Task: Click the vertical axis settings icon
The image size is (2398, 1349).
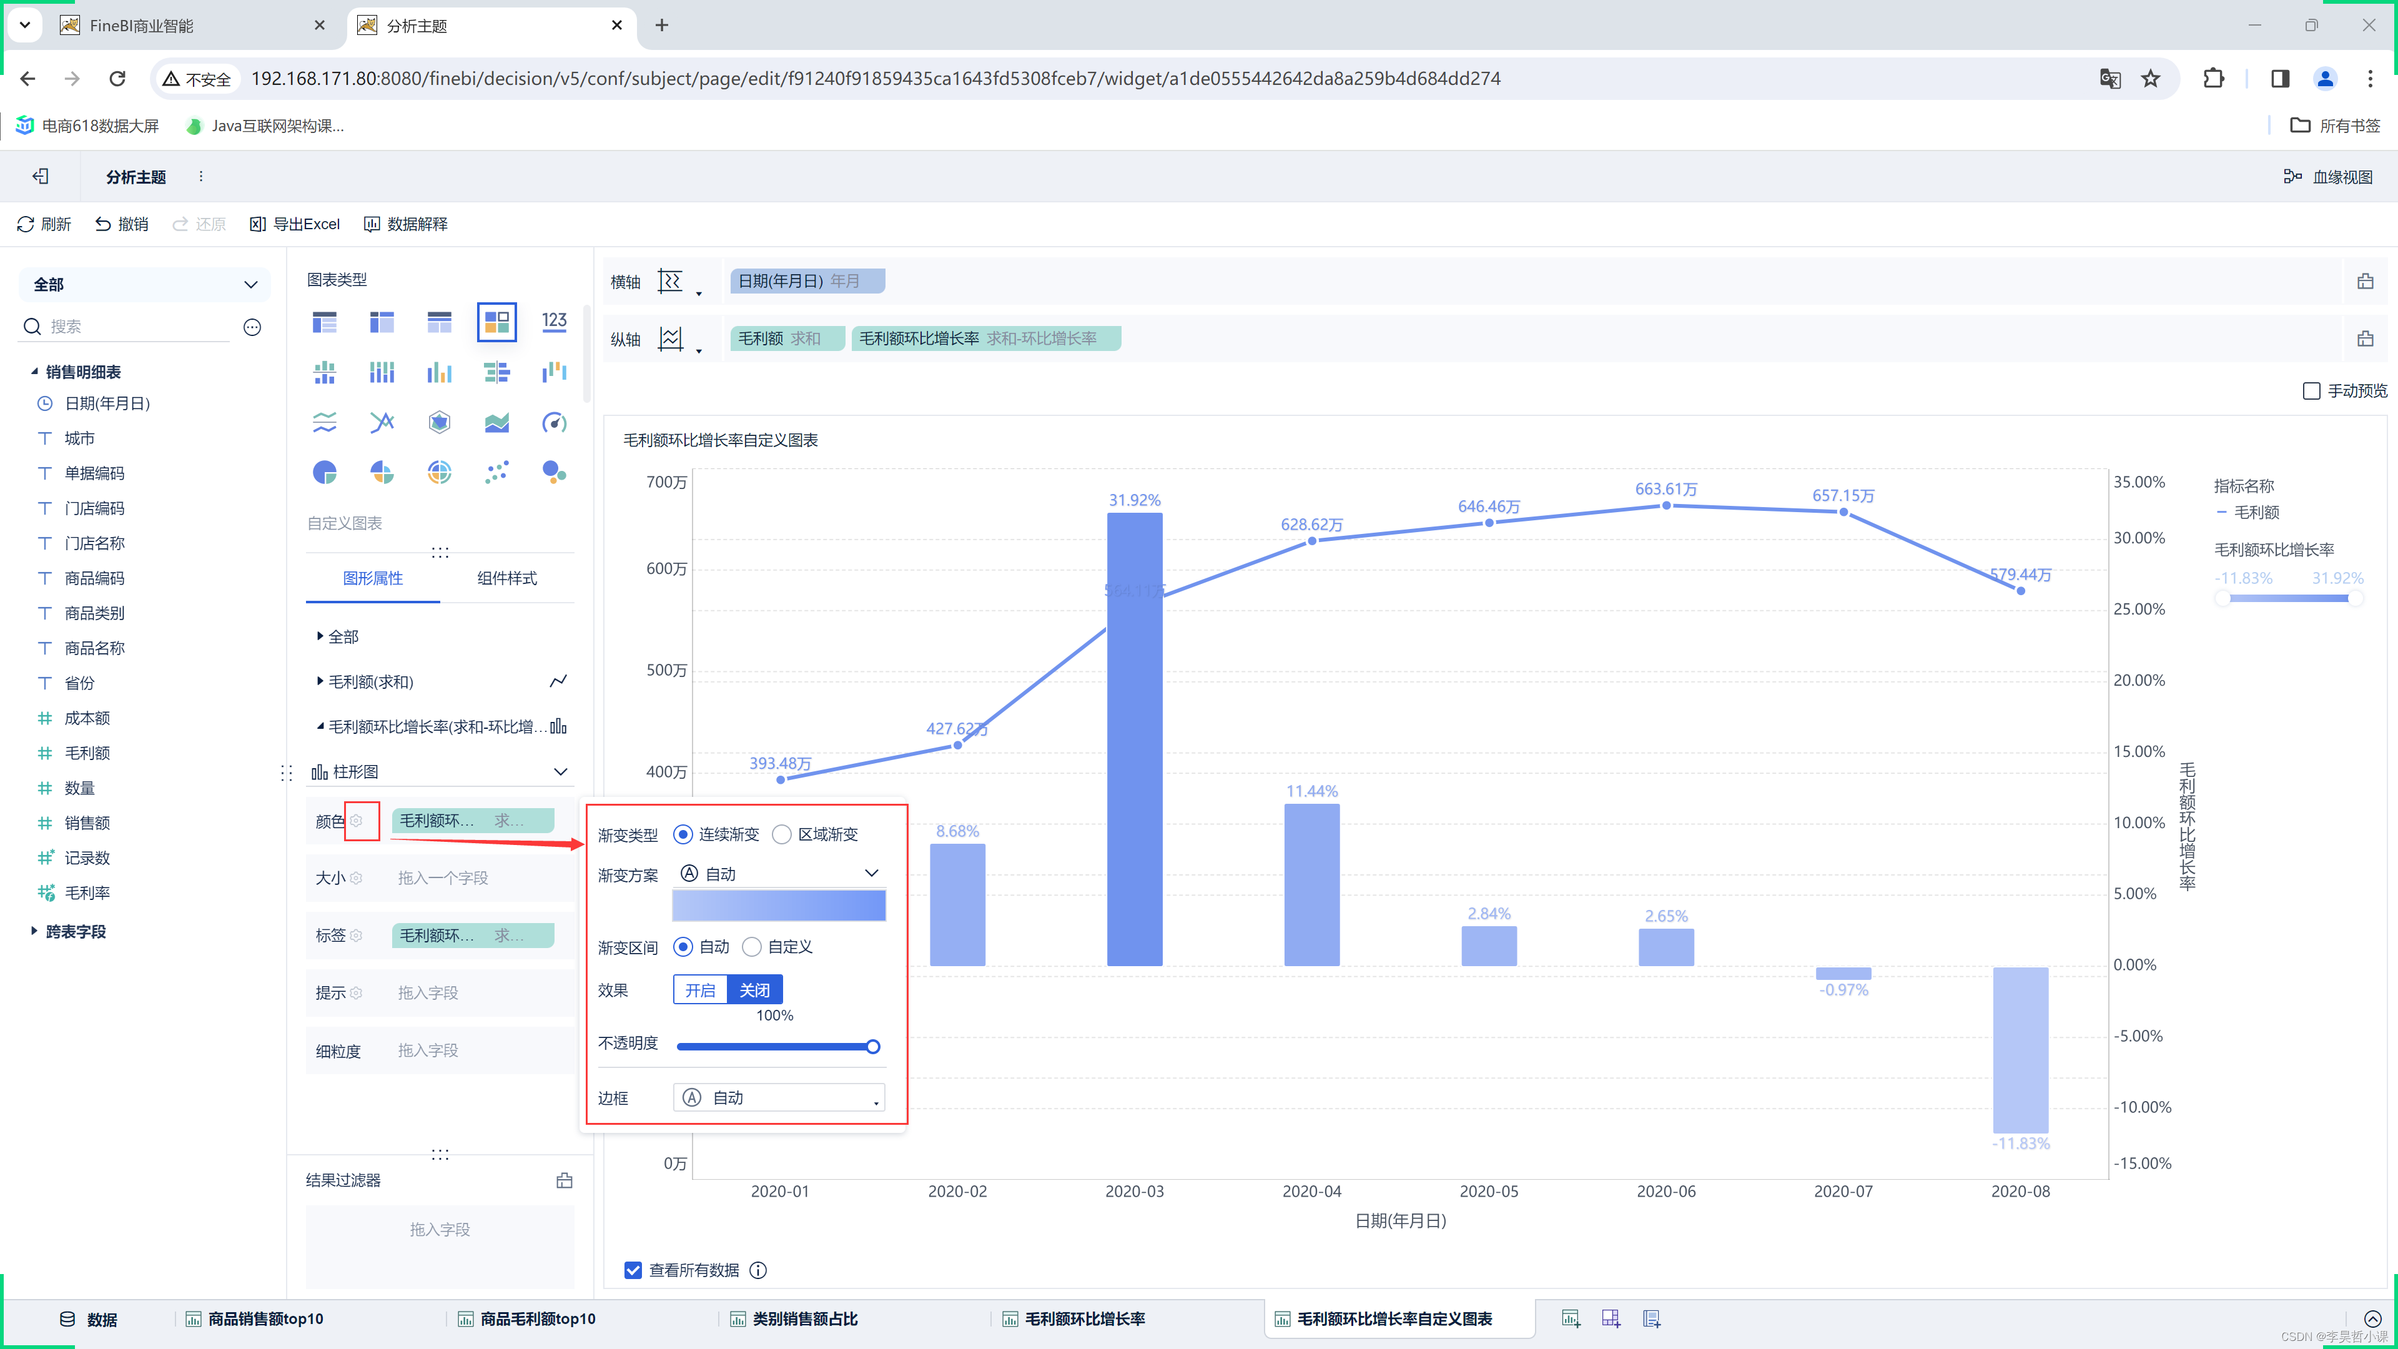Action: 671,339
